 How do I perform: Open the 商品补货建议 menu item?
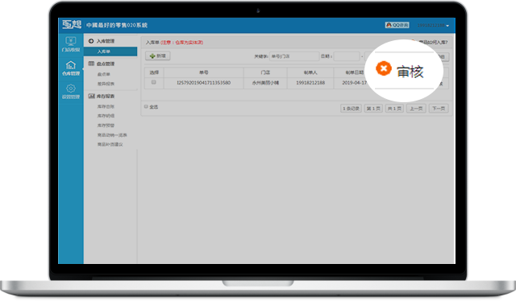[x=110, y=145]
